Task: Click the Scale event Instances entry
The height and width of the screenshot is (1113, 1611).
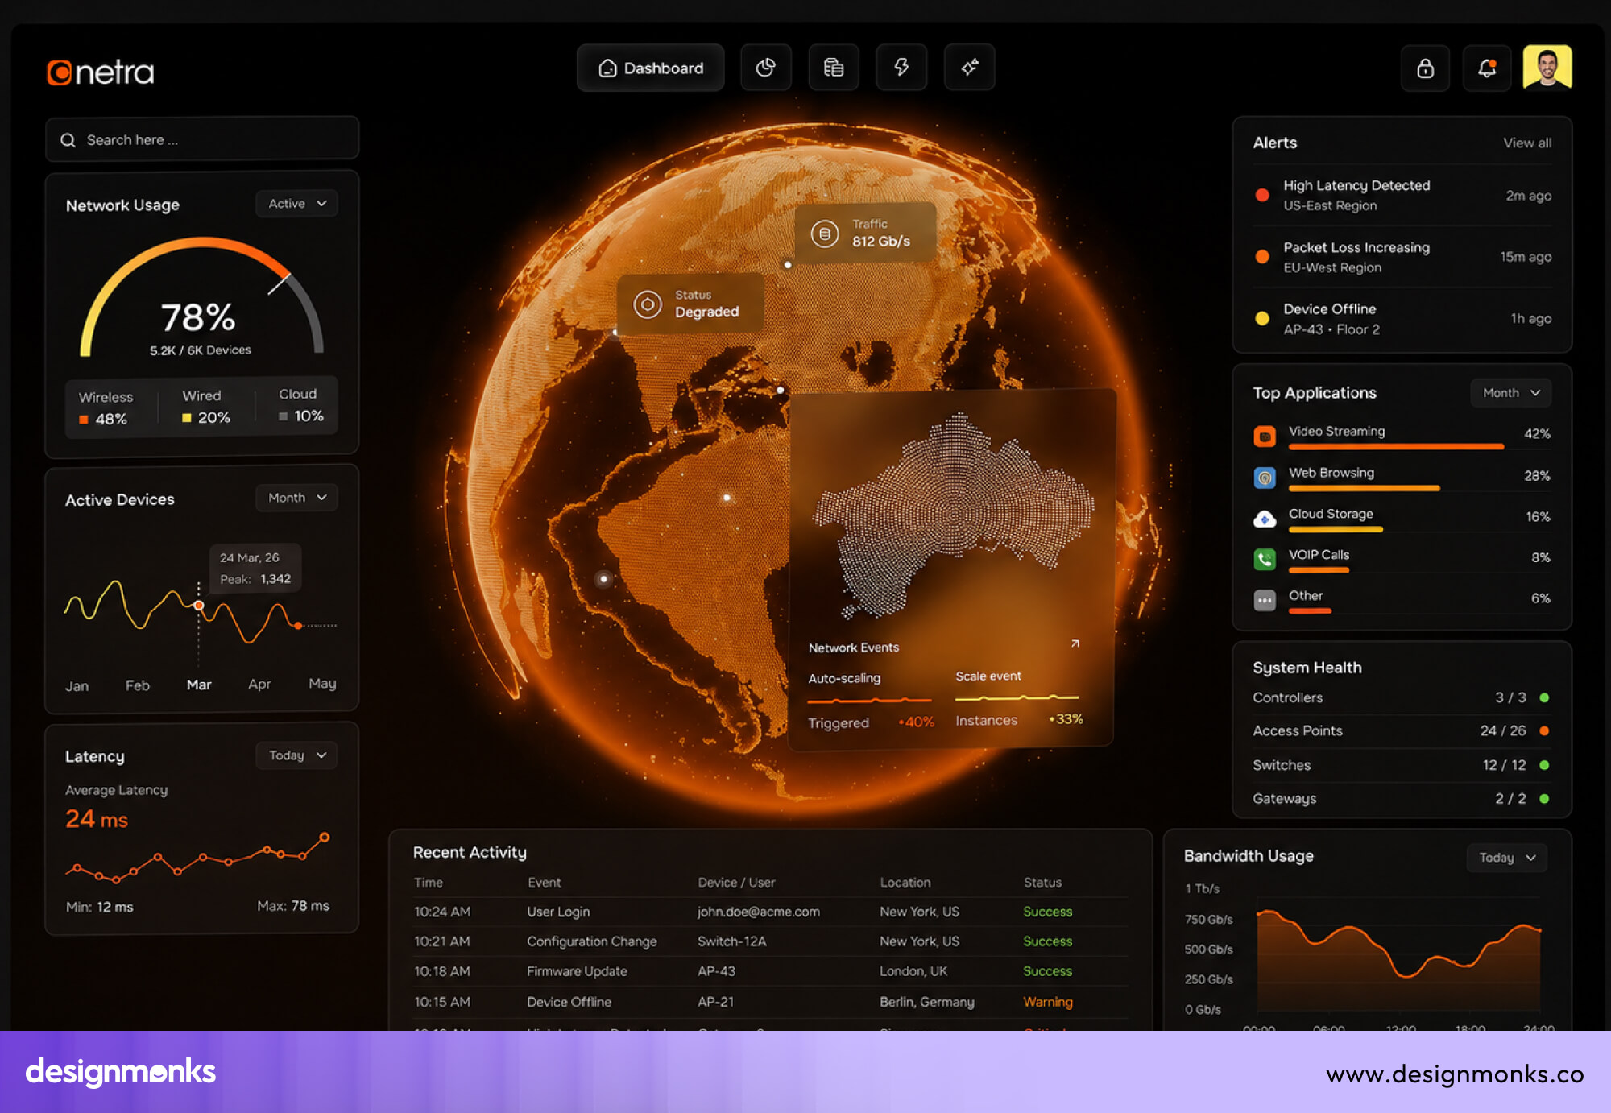Action: pos(1019,698)
